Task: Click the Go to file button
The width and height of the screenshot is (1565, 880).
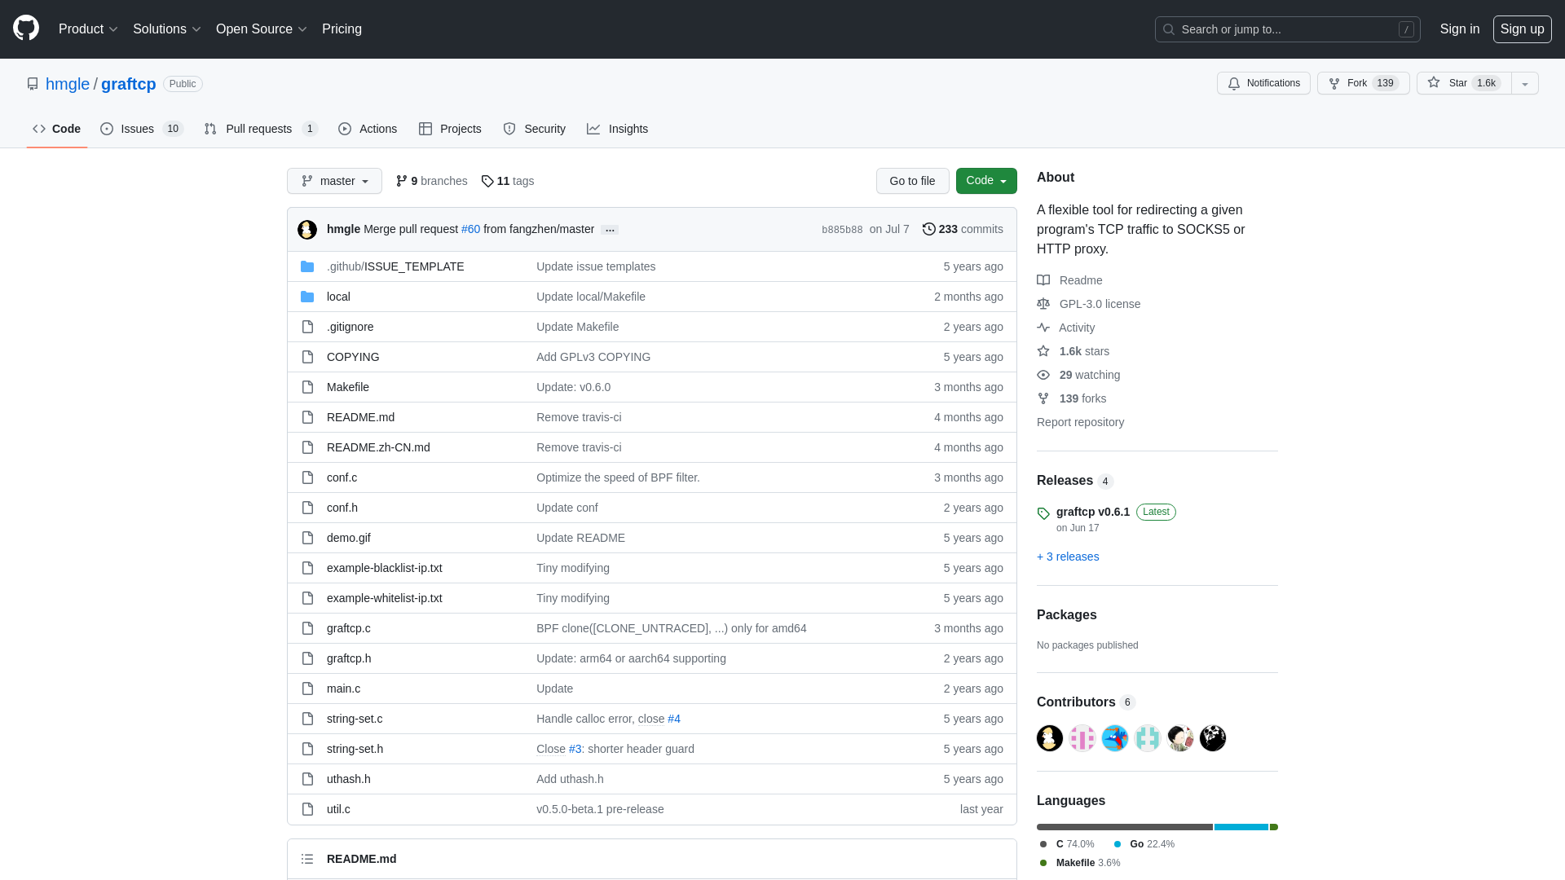Action: coord(912,181)
